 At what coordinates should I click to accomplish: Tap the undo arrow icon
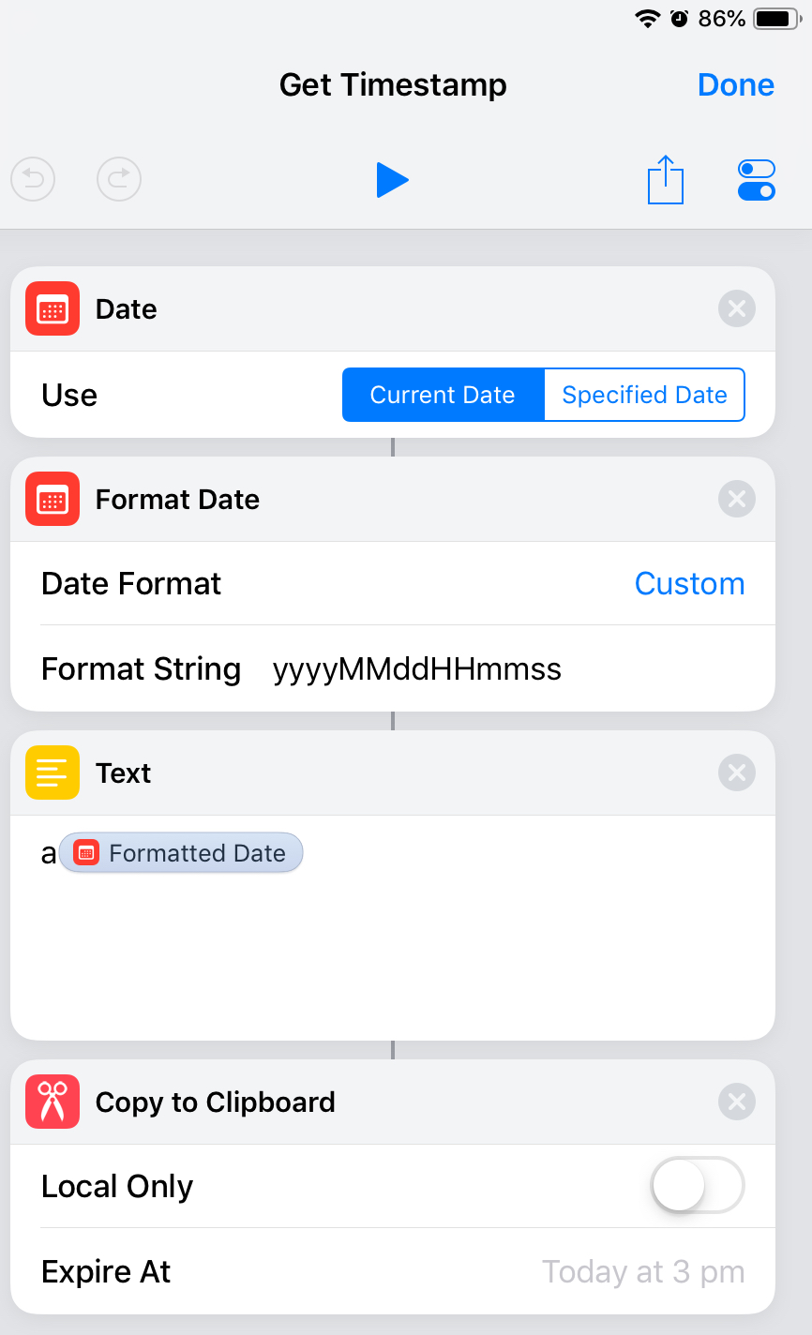click(x=33, y=179)
